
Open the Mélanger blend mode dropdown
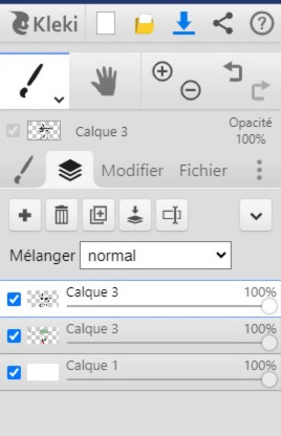coord(155,255)
